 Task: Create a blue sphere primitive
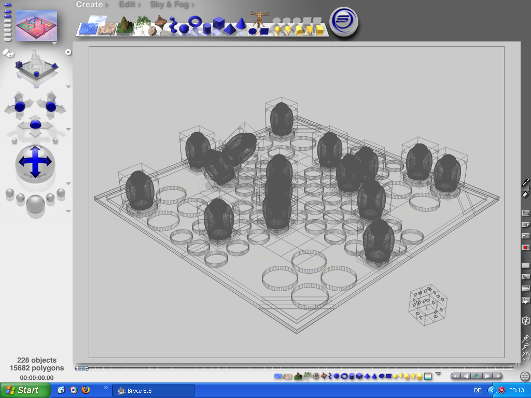pos(184,29)
